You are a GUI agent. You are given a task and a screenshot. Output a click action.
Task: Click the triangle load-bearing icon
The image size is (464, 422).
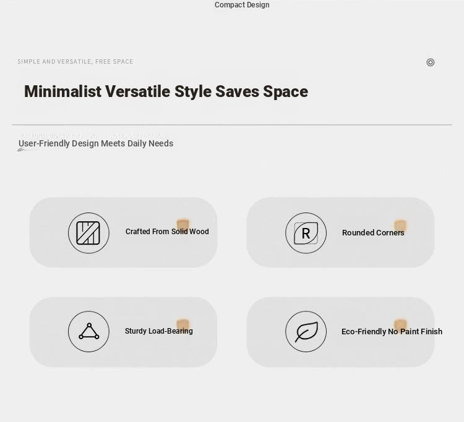(x=88, y=331)
